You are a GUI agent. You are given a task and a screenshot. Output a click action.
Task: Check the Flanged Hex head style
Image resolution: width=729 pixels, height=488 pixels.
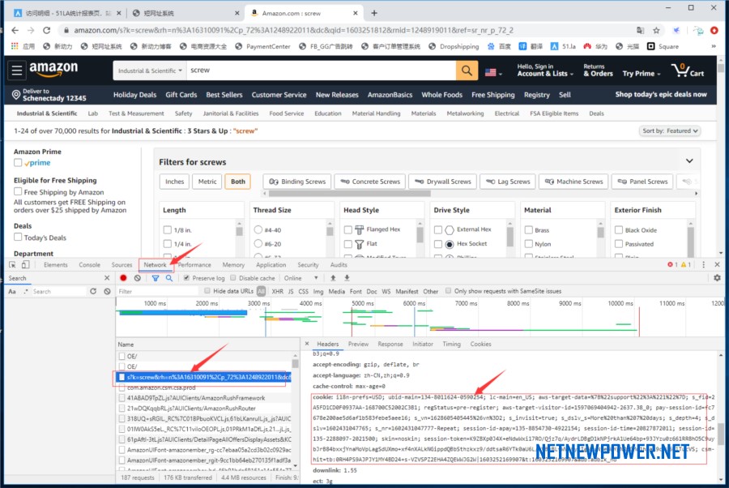tap(347, 229)
